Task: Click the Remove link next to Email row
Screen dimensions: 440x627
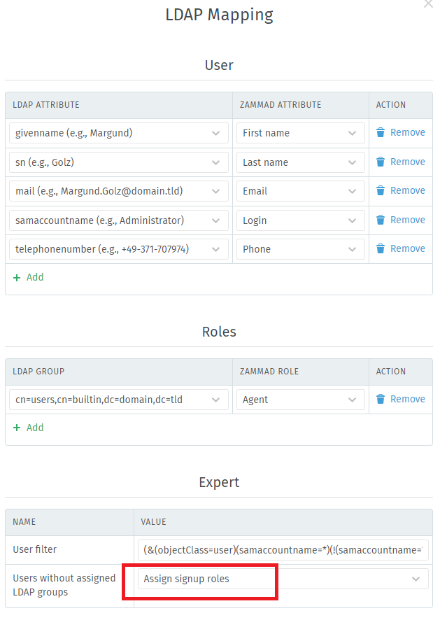Action: 409,190
